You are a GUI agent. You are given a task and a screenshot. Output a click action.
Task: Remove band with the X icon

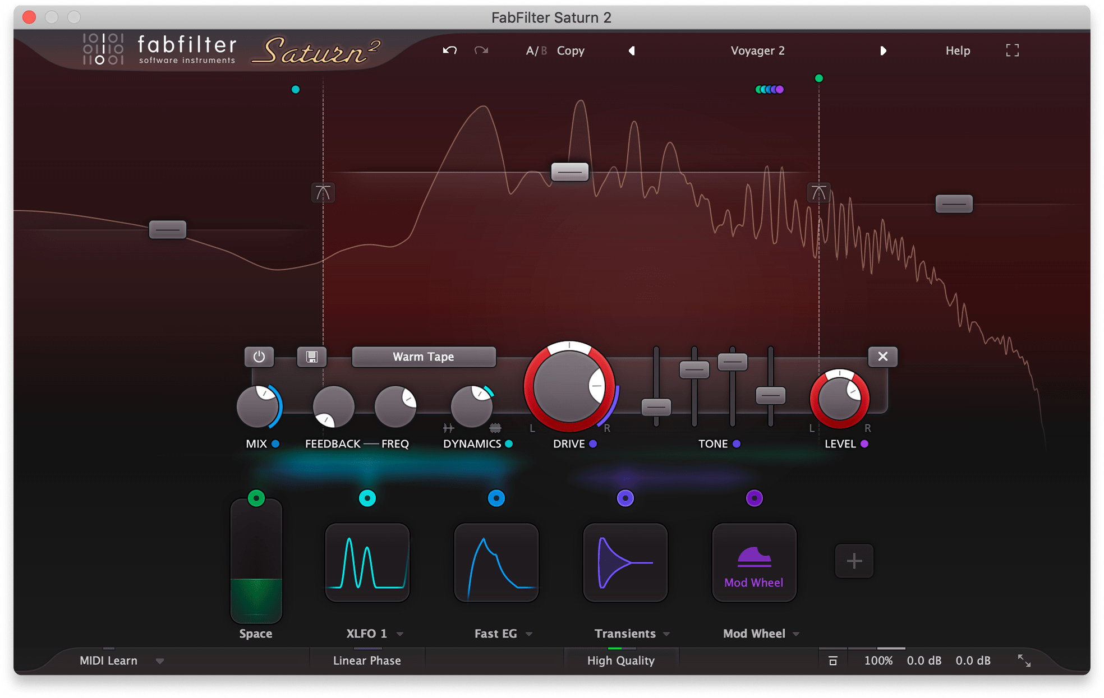coord(882,357)
